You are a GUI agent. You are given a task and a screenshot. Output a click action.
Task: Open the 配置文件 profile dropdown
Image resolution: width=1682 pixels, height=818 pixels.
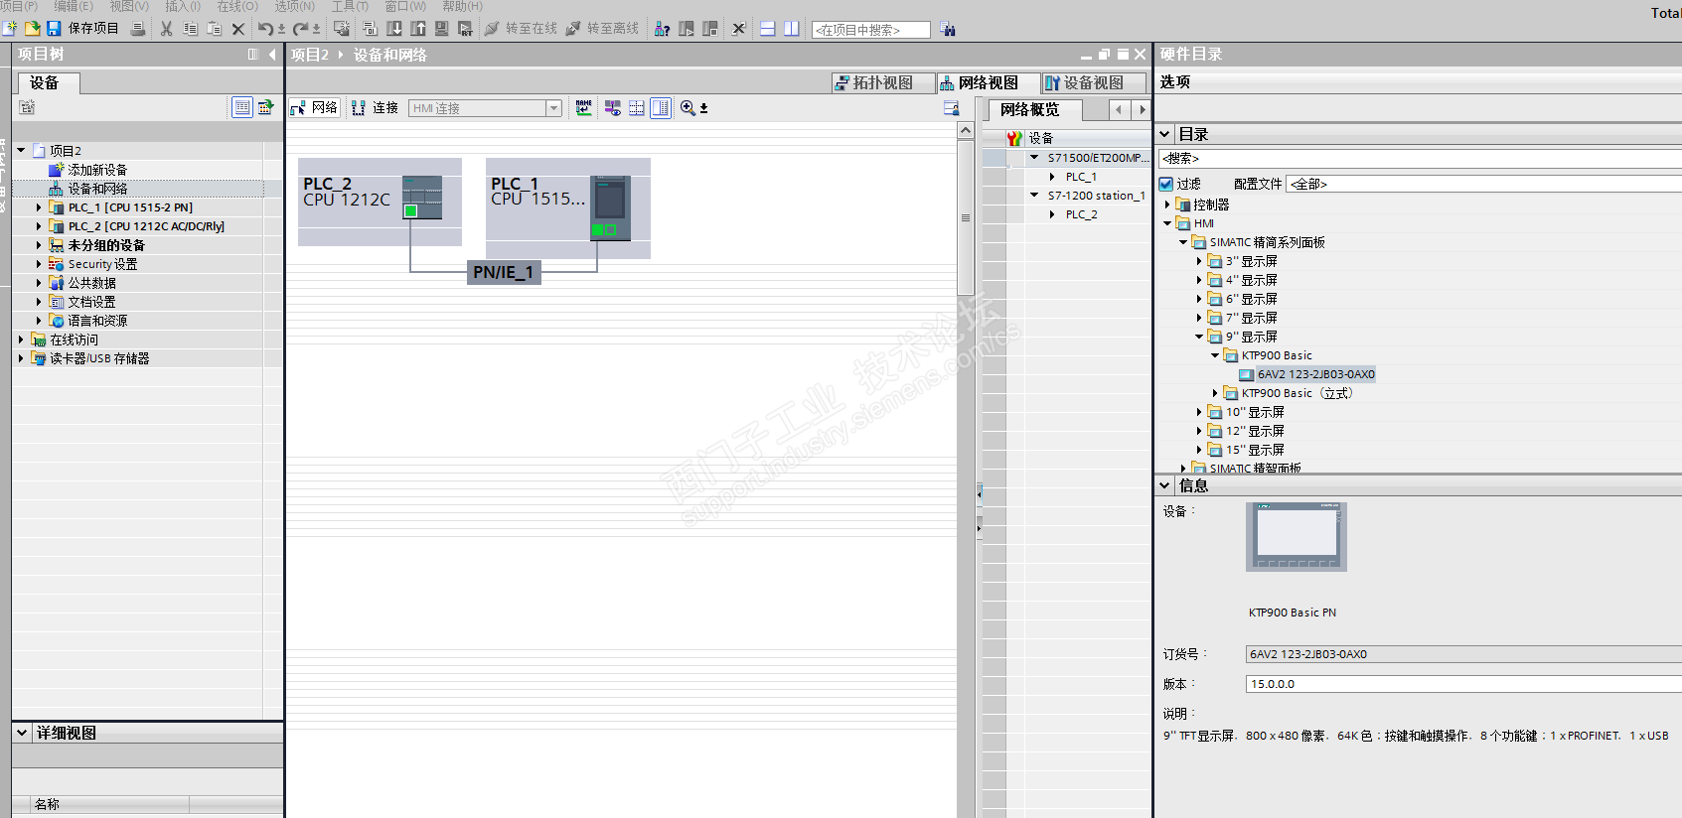1483,184
